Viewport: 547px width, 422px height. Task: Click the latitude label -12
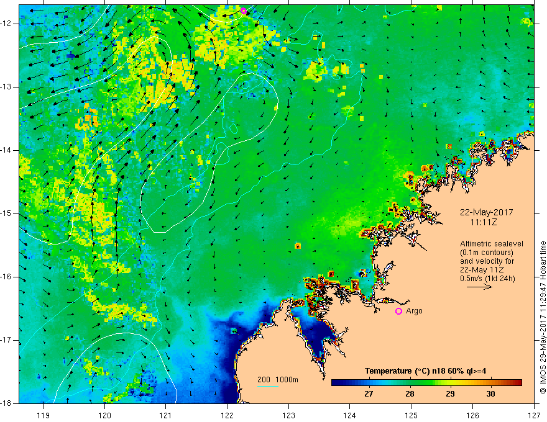7,24
